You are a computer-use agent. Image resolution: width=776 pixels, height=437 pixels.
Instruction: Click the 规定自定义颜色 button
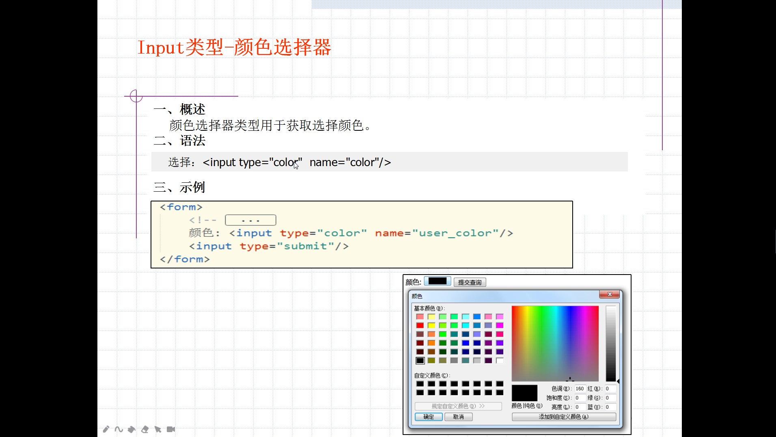coord(458,406)
